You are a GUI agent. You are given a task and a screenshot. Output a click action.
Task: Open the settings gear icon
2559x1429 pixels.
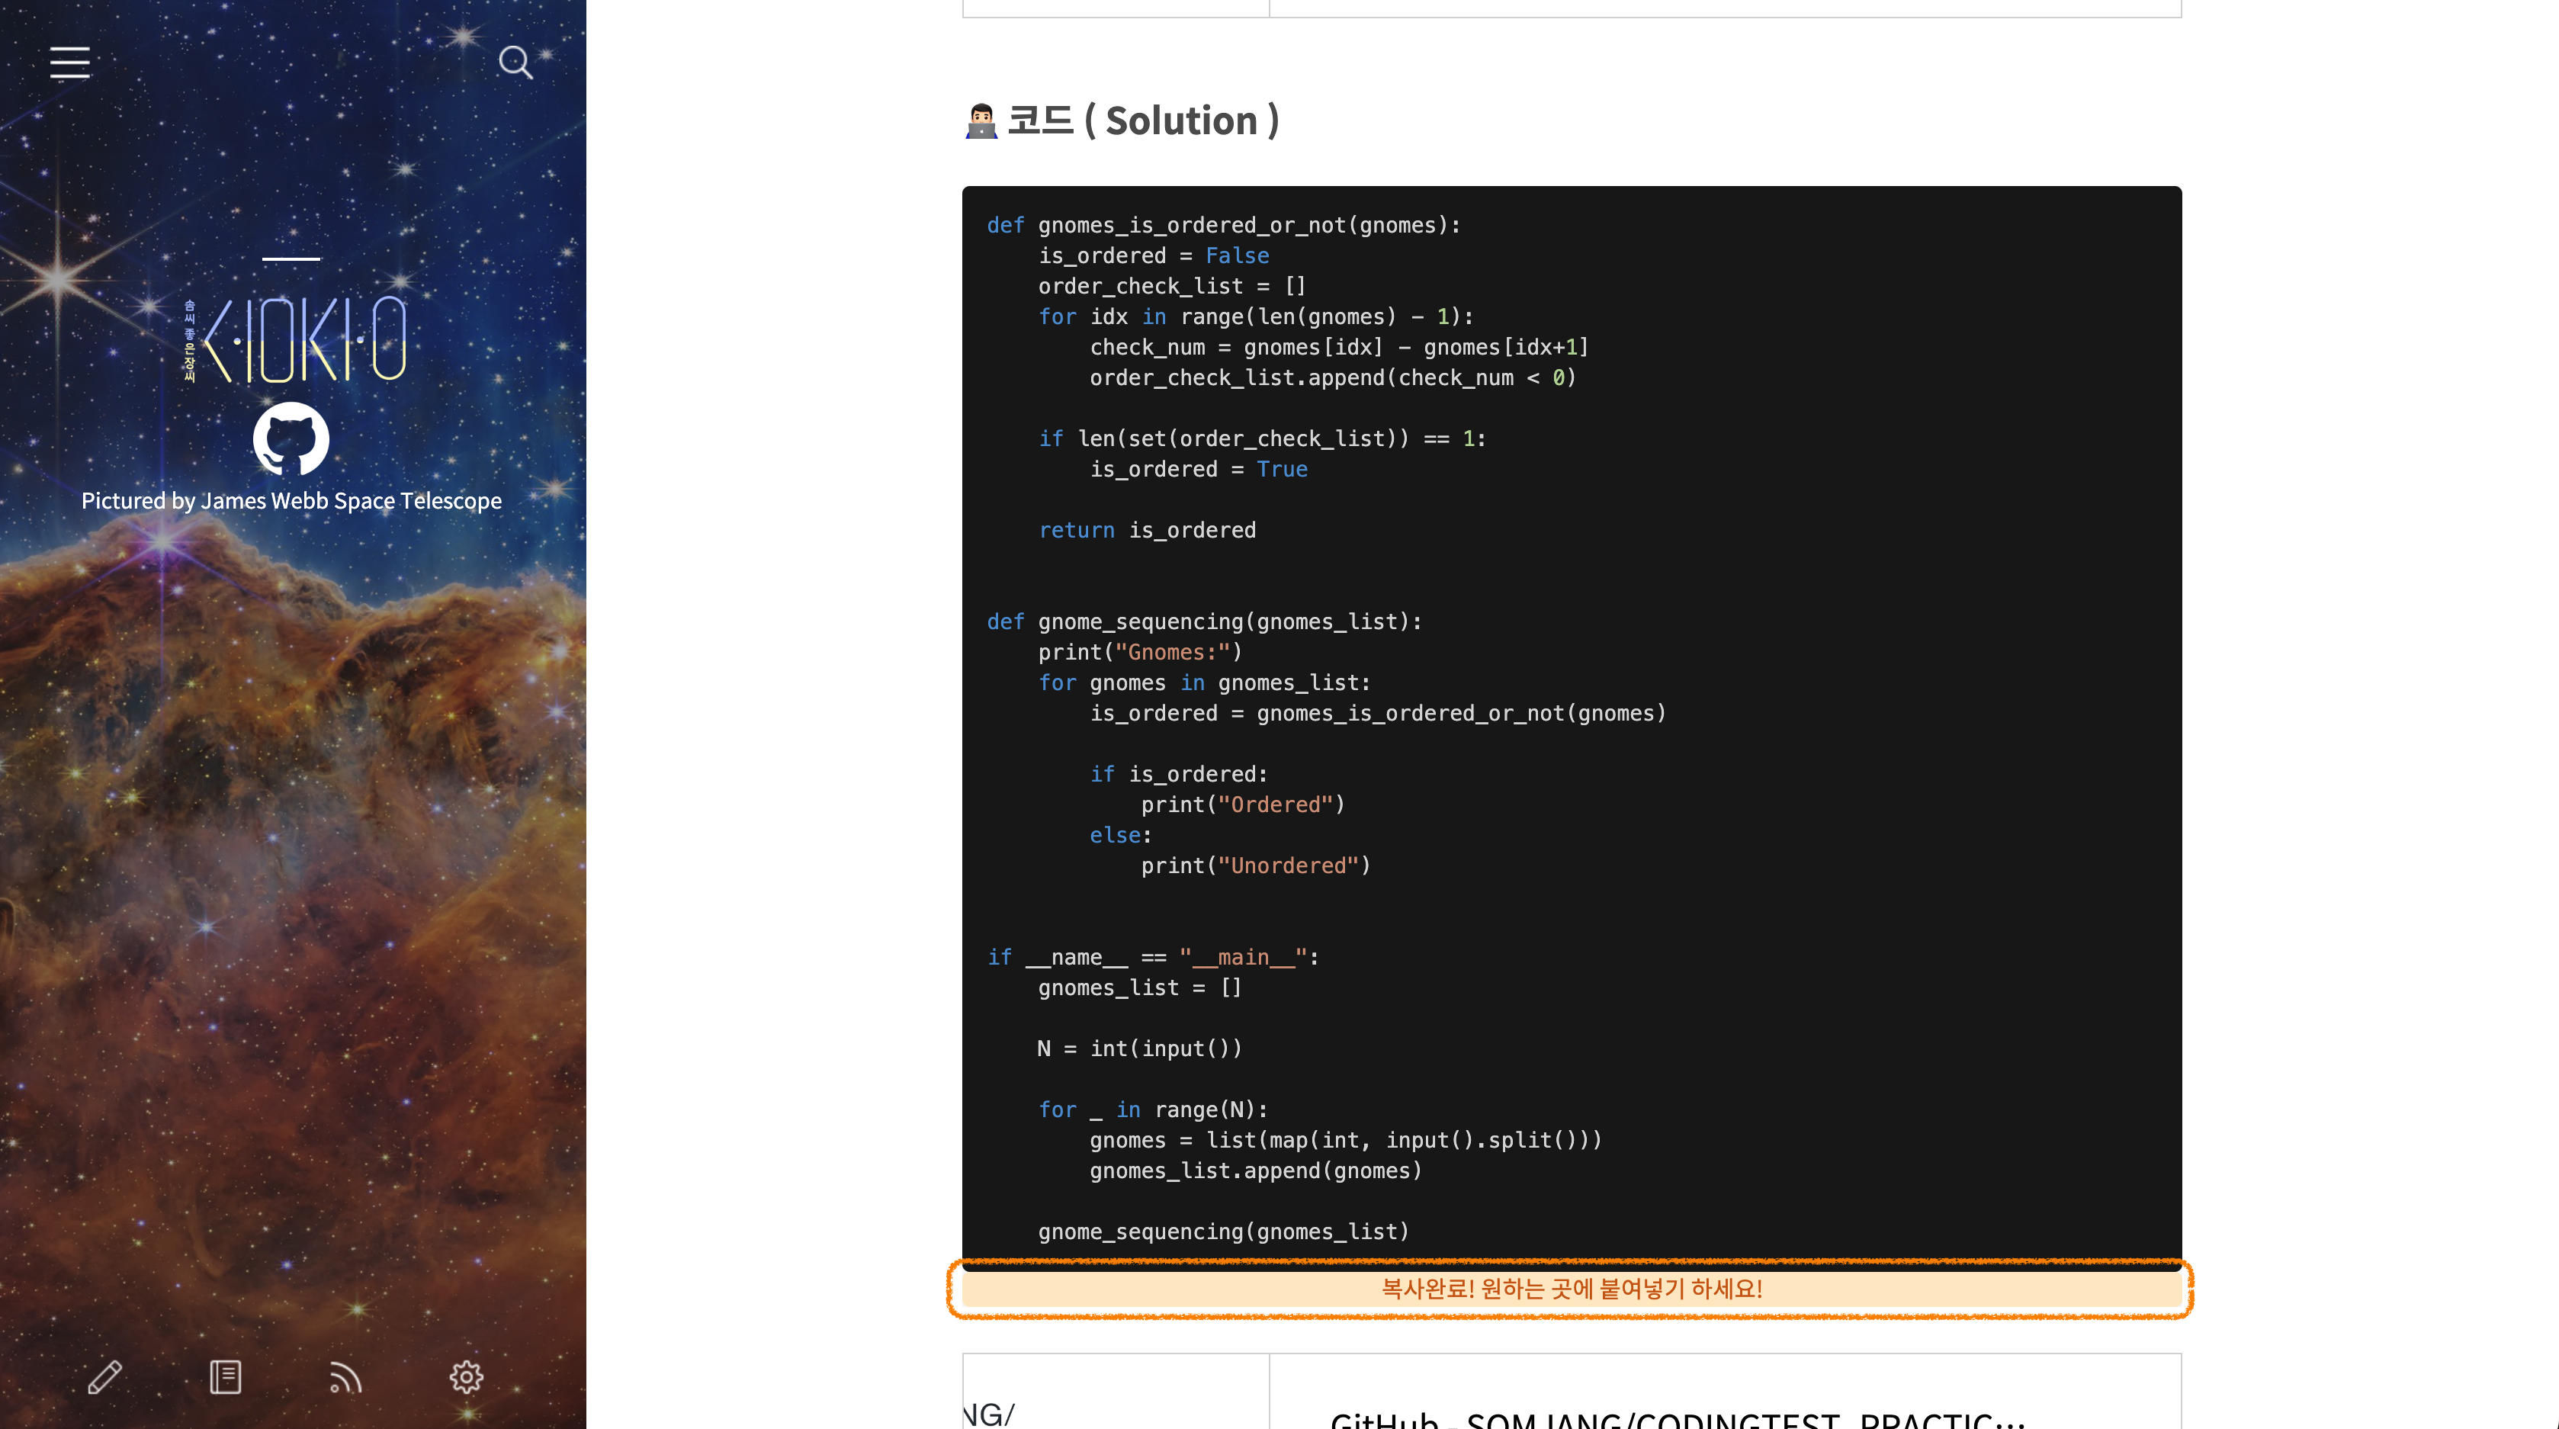(466, 1377)
